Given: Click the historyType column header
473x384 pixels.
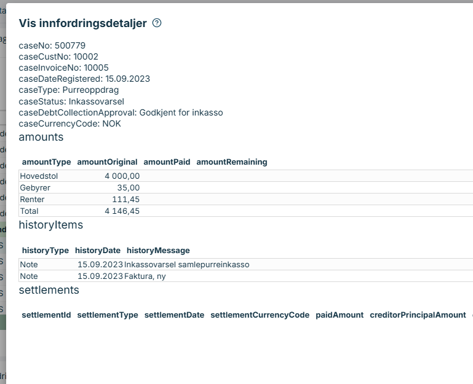Looking at the screenshot, I should pos(46,251).
